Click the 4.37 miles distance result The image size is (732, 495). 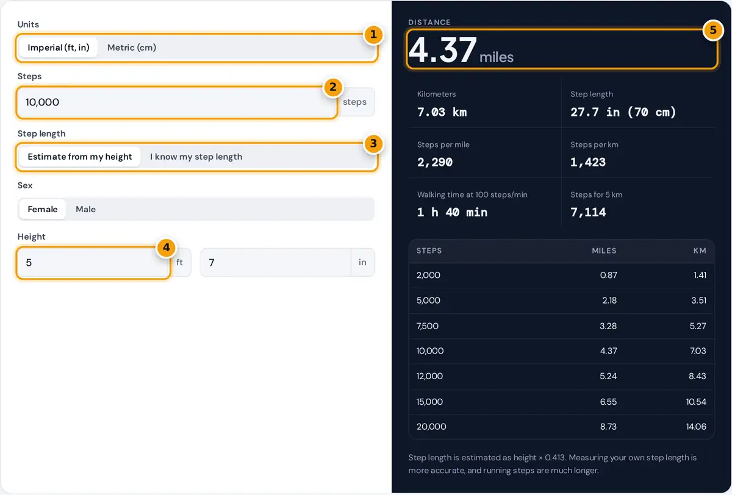[461, 50]
